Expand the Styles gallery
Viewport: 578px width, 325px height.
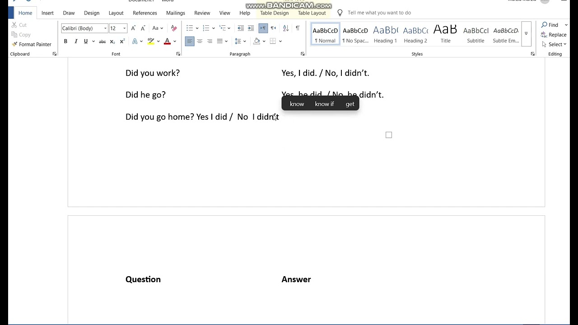pos(526,34)
